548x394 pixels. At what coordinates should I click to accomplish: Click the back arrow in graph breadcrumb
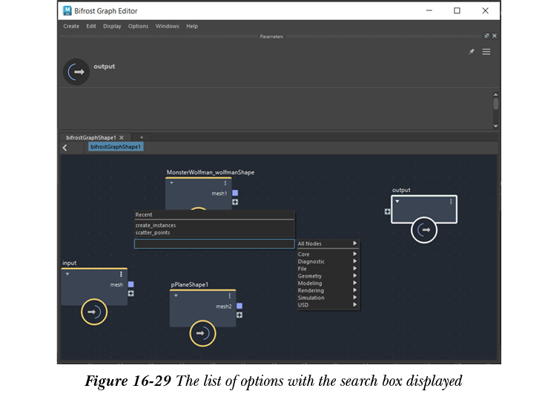65,148
